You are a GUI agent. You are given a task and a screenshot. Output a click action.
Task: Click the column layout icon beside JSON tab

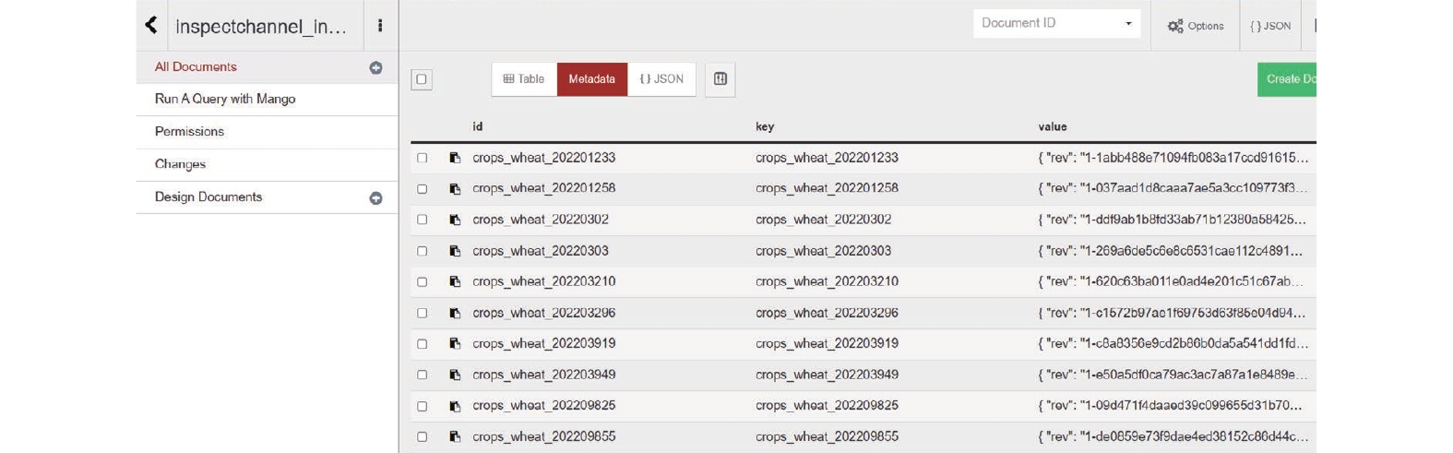[x=721, y=79]
